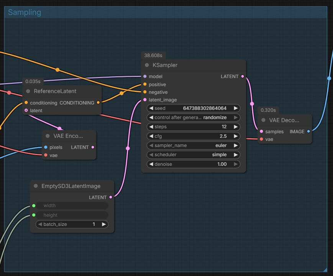Viewport: 333px width, 276px height.
Task: Click ReferenceLatent latent input socket
Action: [26, 110]
